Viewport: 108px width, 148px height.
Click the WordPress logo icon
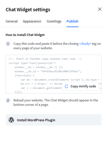click(x=11, y=120)
